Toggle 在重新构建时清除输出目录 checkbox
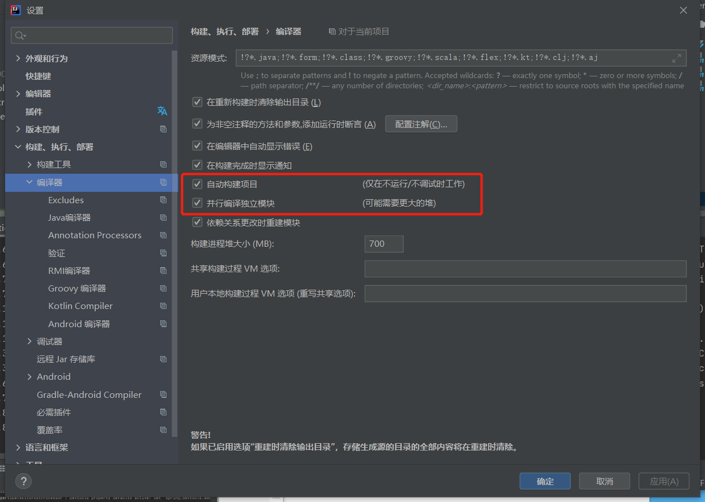 (197, 102)
